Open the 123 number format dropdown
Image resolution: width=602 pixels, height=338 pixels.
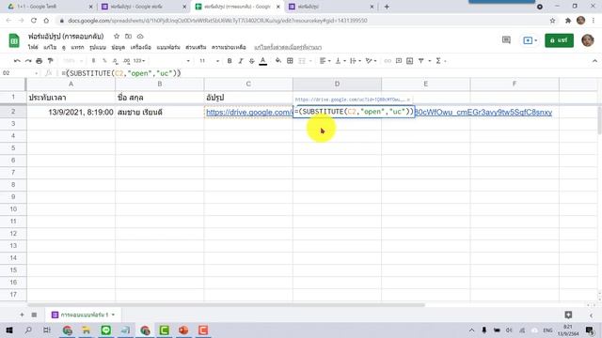coord(139,61)
